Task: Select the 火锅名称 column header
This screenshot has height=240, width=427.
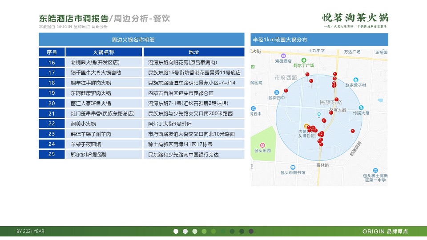Action: [104, 52]
